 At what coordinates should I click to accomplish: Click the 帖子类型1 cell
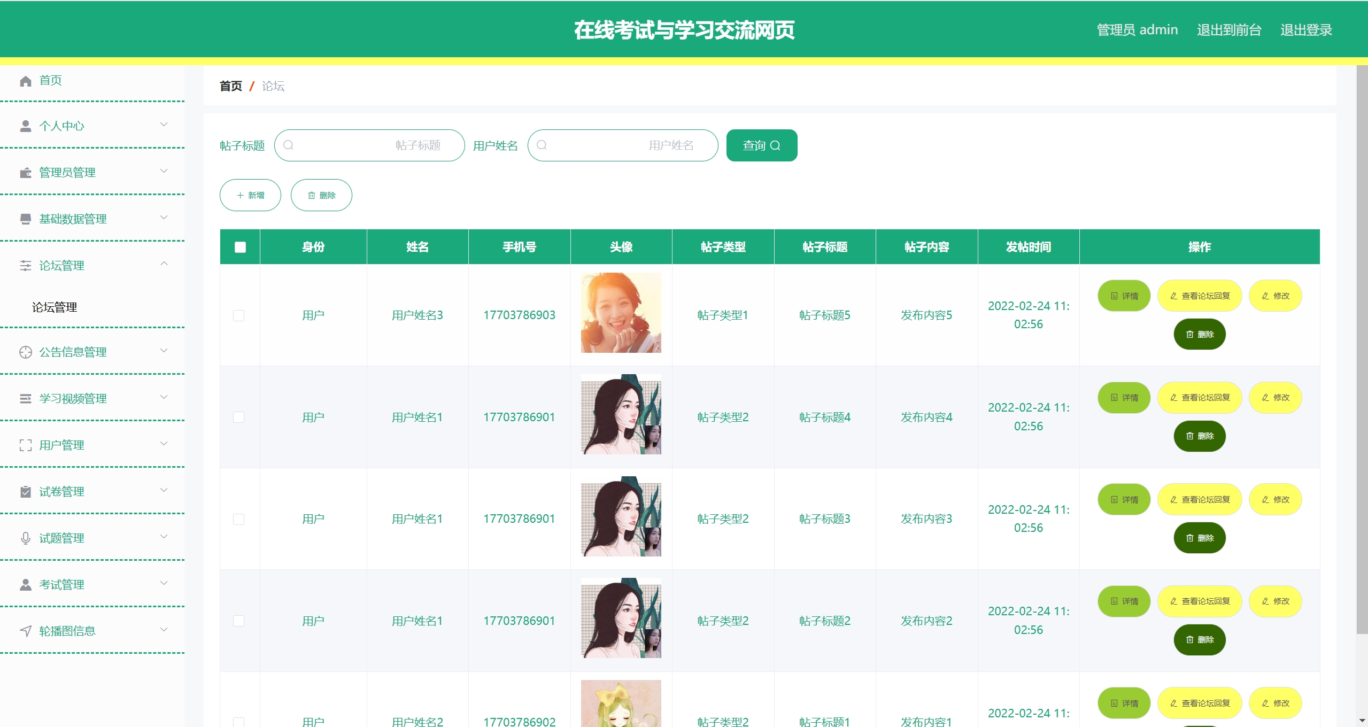[723, 315]
